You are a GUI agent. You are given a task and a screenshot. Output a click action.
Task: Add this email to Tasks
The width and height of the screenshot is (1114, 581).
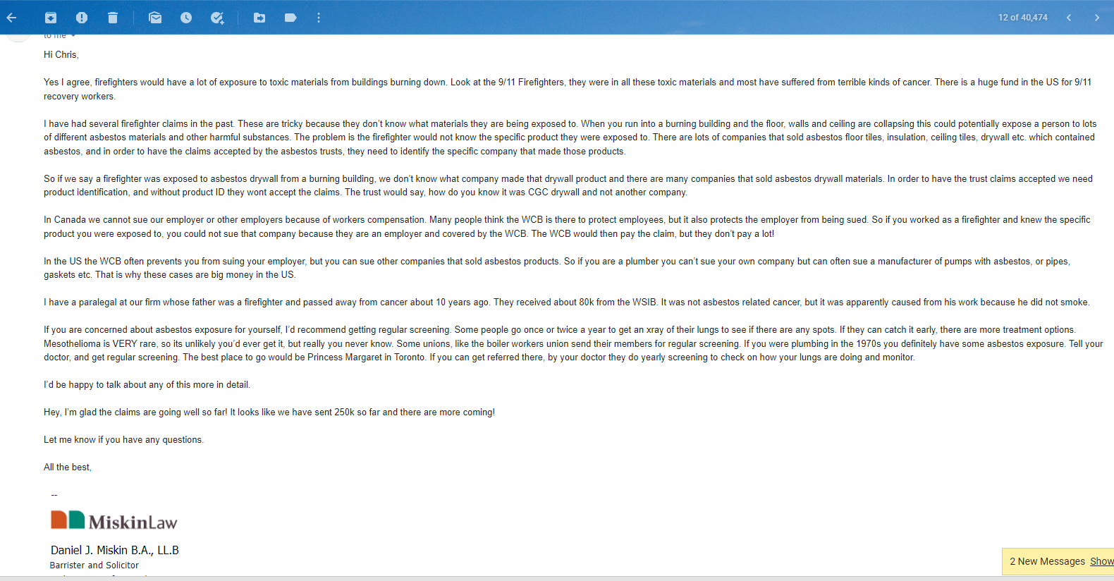(x=217, y=18)
